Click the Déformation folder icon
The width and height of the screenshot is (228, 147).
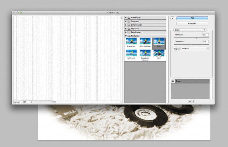click(129, 25)
